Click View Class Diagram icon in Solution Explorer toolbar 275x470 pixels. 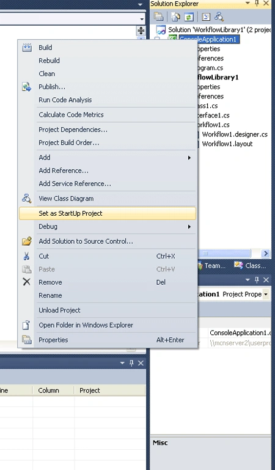[x=219, y=17]
